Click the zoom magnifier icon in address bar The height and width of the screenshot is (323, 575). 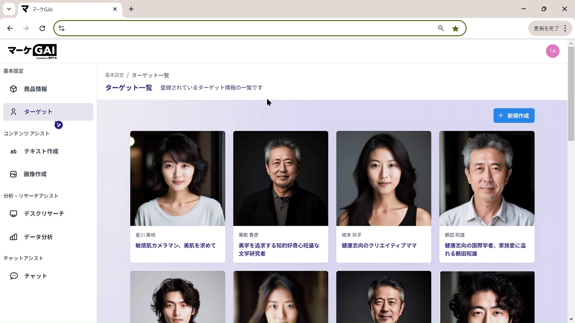click(441, 28)
